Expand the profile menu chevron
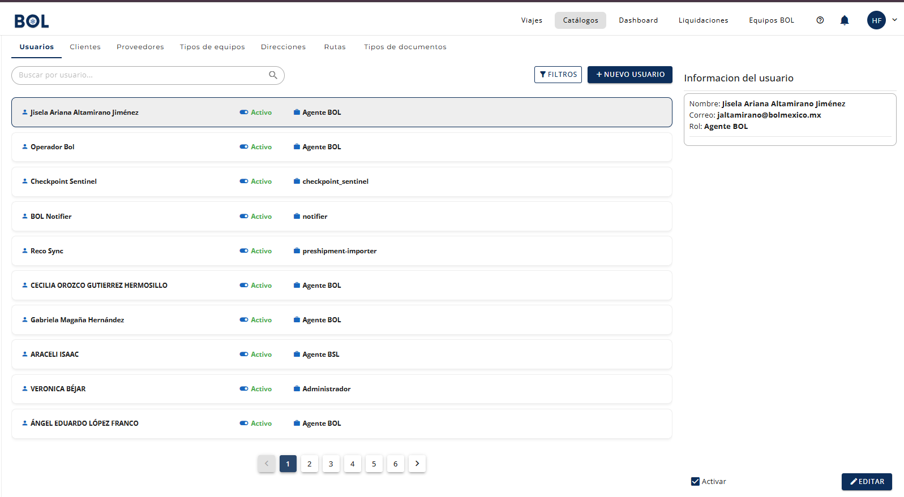Screen dimensions: 904x497 (894, 20)
